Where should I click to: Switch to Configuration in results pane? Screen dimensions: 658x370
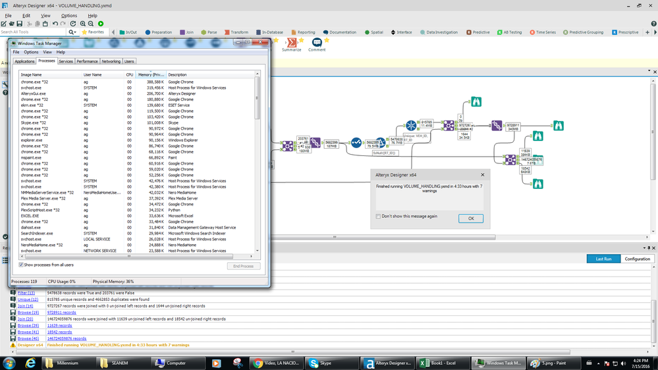click(637, 259)
